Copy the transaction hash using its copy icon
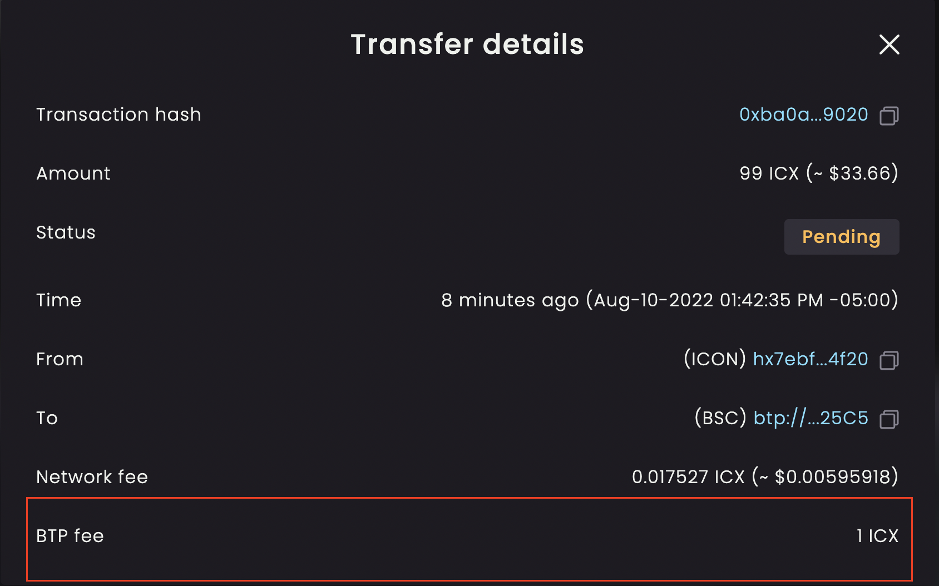The width and height of the screenshot is (939, 586). pos(890,115)
